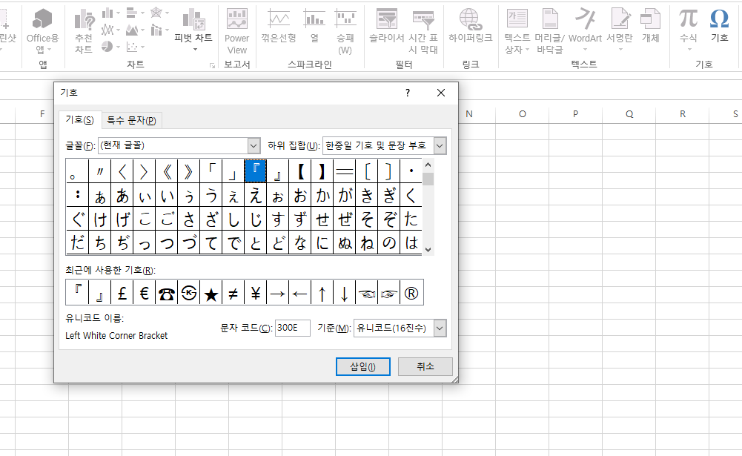Click the Timeline (시간 표시 막대) icon
Viewport: 742px width, 456px height.
coord(423,31)
